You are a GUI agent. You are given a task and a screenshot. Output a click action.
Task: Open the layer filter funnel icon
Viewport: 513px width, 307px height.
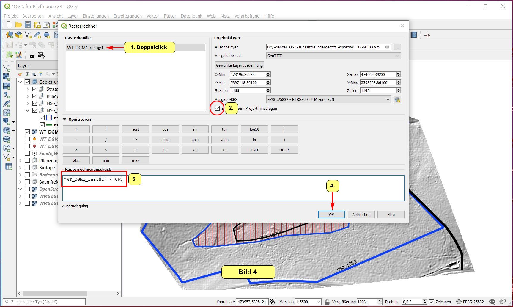tap(41, 74)
